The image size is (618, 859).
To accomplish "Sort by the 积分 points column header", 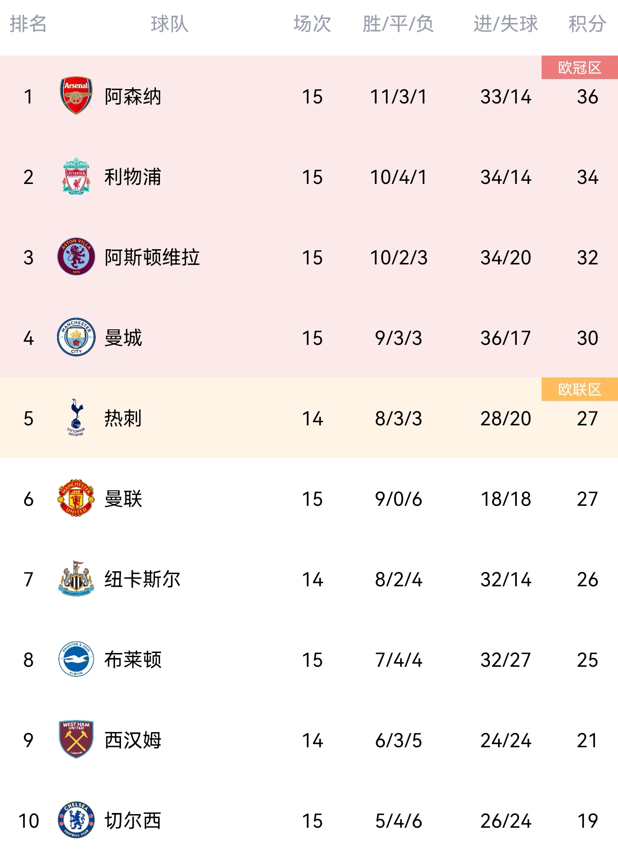I will tap(587, 24).
